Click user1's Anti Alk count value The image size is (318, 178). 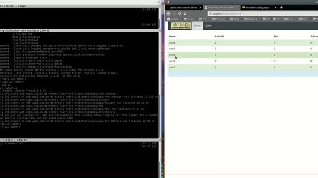pyautogui.click(x=215, y=43)
